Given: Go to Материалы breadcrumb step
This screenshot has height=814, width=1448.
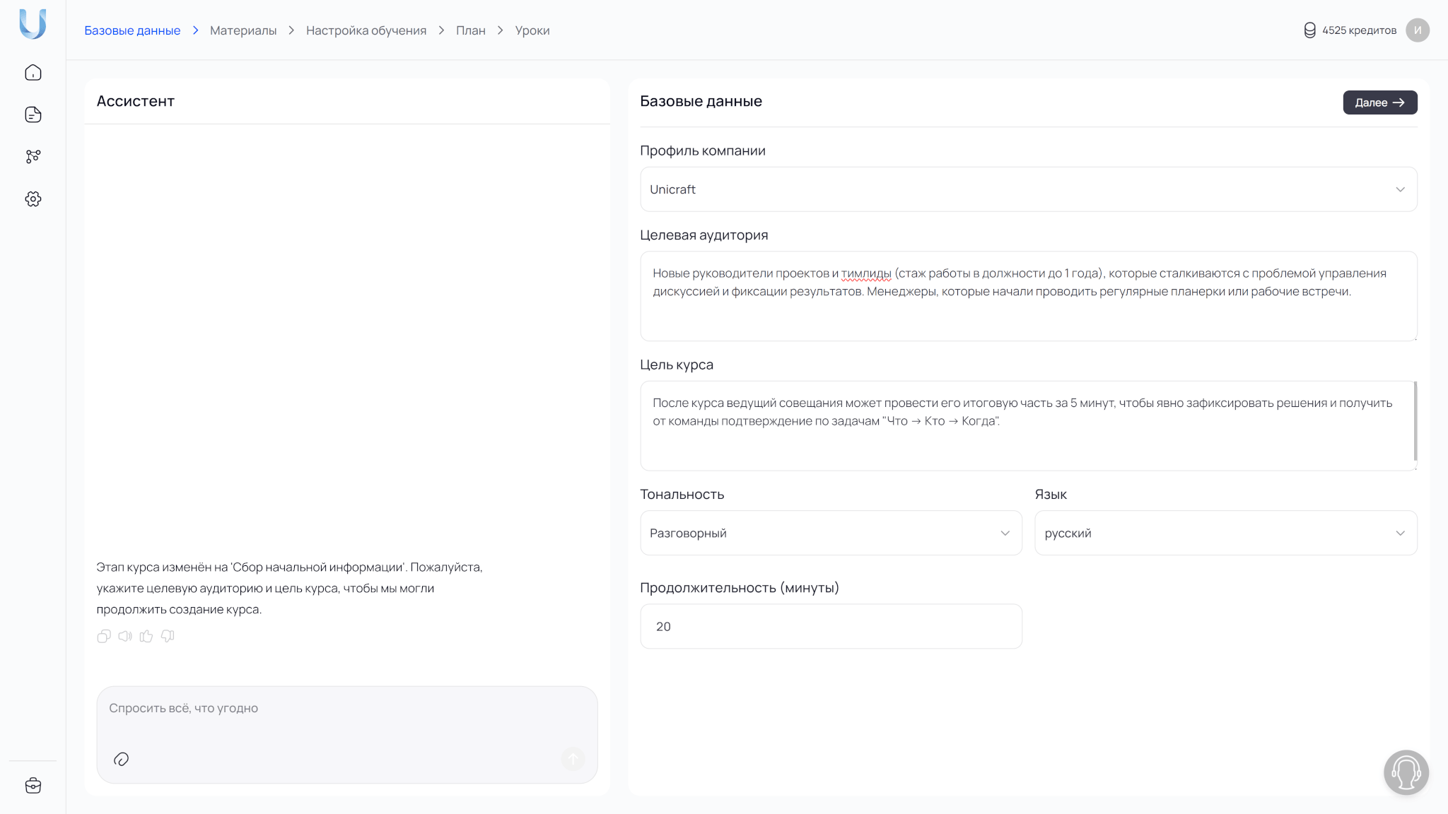Looking at the screenshot, I should [x=243, y=30].
